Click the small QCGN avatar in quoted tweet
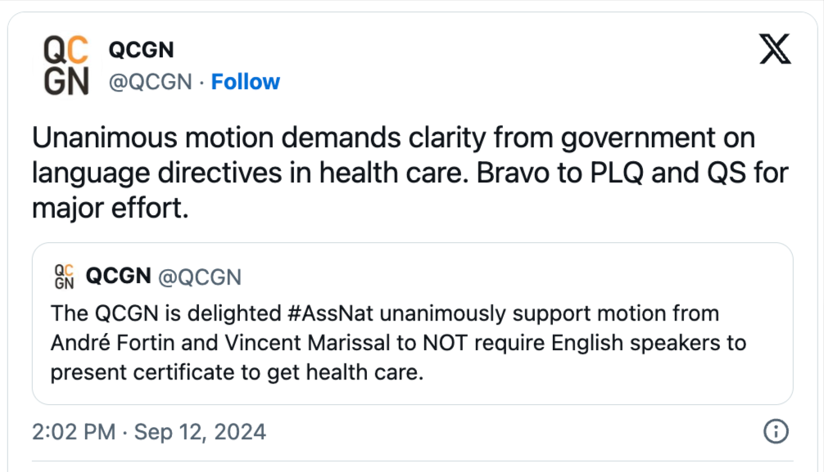The height and width of the screenshot is (472, 824). [64, 276]
